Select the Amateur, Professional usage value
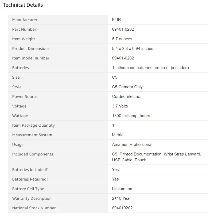This screenshot has height=216, width=218. click(132, 145)
